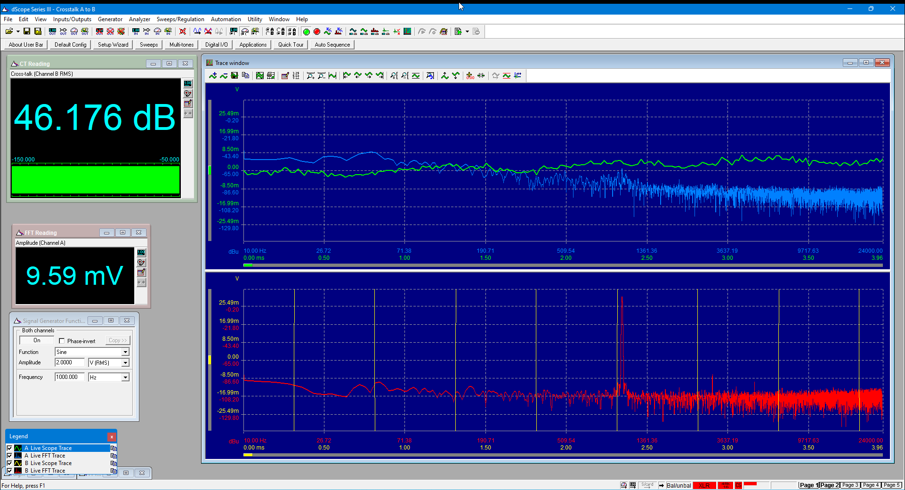
Task: Switch to Page 3 in status bar
Action: [850, 485]
